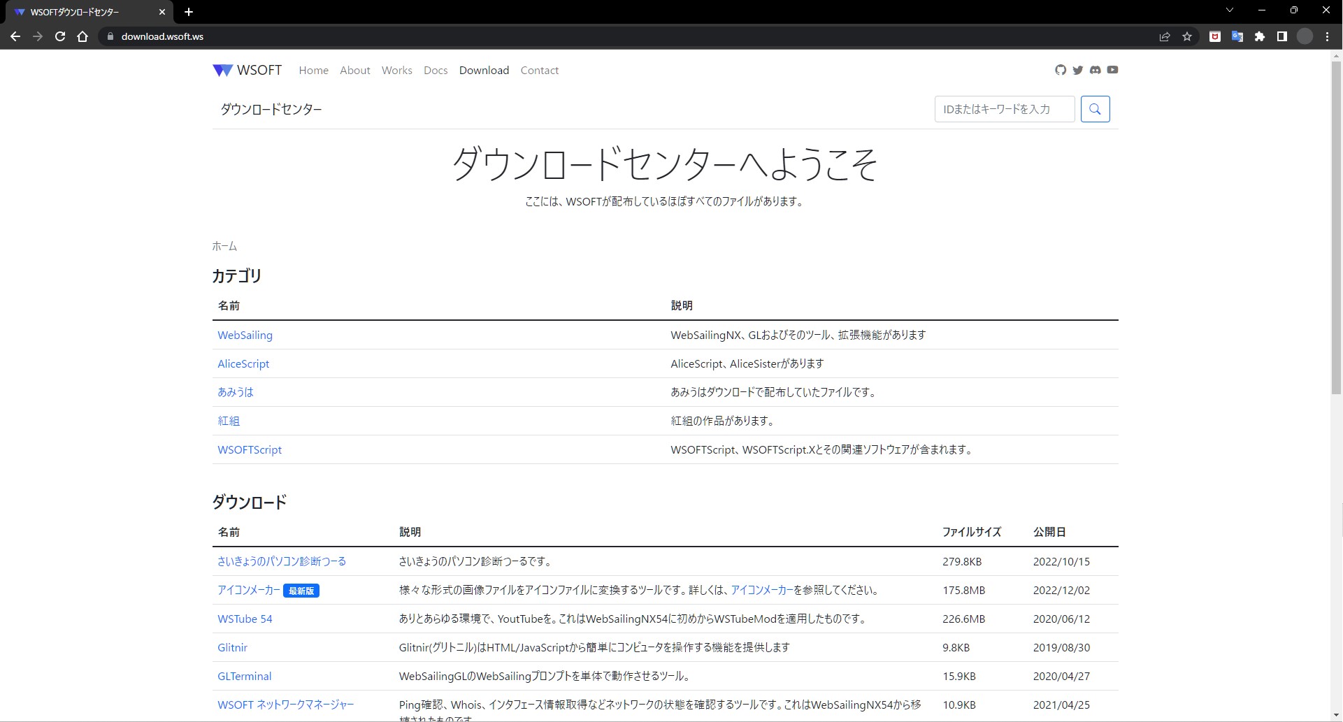The width and height of the screenshot is (1343, 722).
Task: Open the share icon in address bar
Action: pos(1164,36)
